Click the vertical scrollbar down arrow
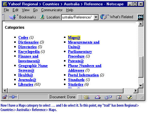The width and height of the screenshot is (148, 122). pos(141,86)
